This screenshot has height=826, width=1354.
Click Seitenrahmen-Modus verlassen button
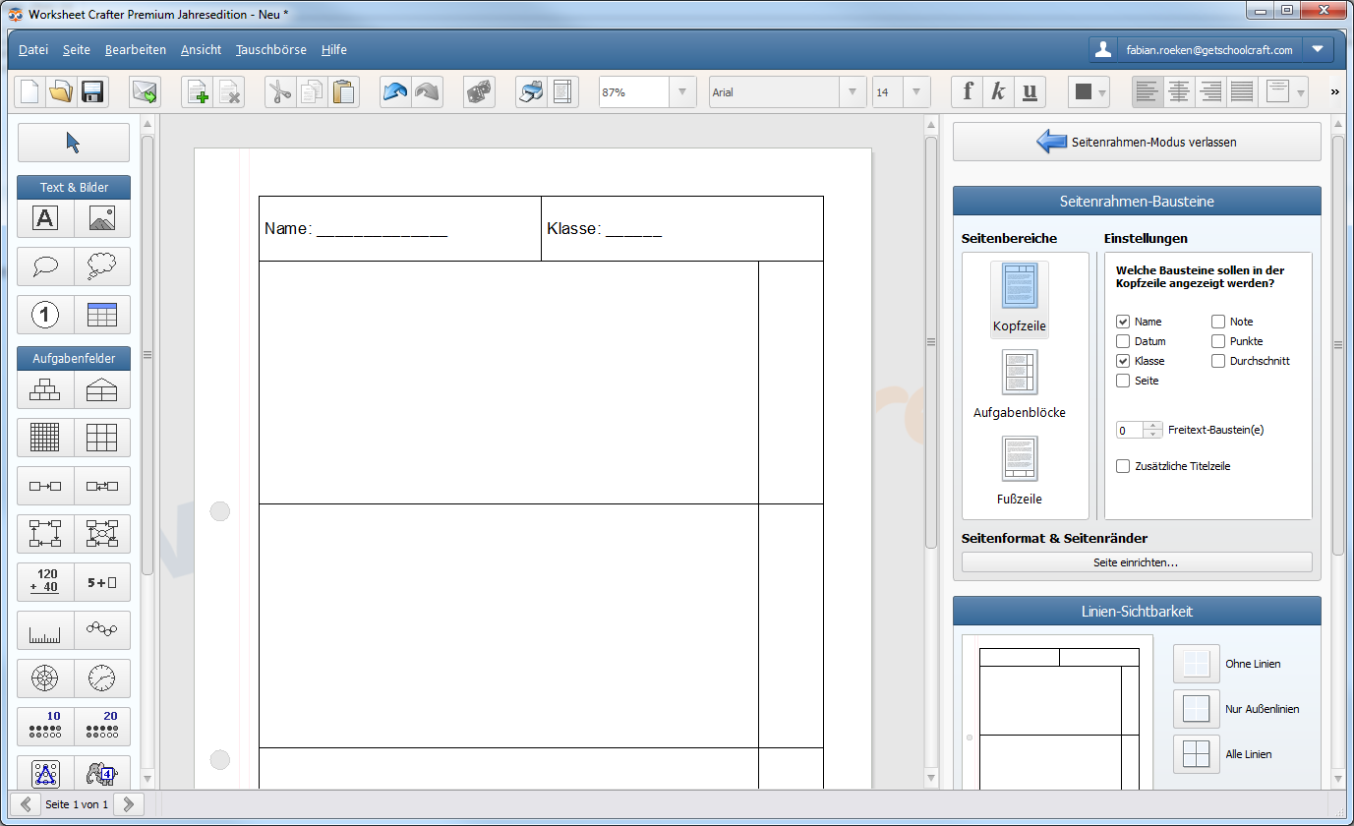click(x=1137, y=142)
